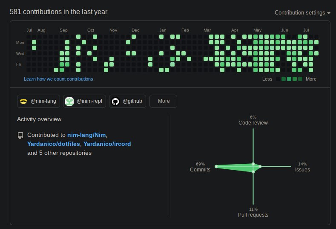The width and height of the screenshot is (336, 229).
Task: Open the Yardanico/dotfiles repository link
Action: (54, 144)
